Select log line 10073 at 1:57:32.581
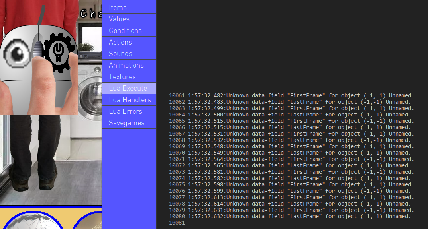The image size is (428, 229). (292, 172)
